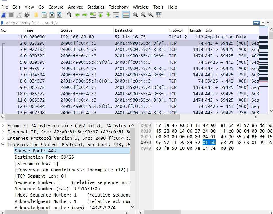Select packet 10 at time 0.065372
This screenshot has height=214, width=273.
click(129, 94)
